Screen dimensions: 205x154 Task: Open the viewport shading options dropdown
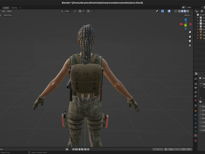click(190, 11)
